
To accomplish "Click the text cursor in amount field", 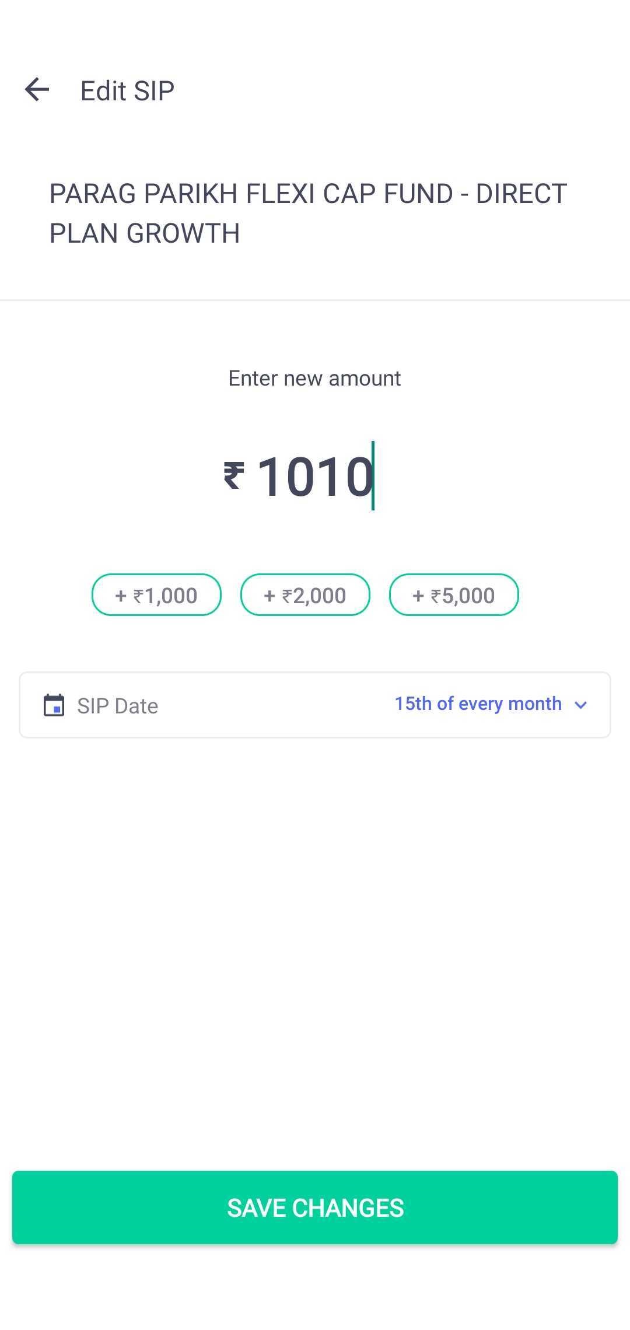I will coord(374,475).
